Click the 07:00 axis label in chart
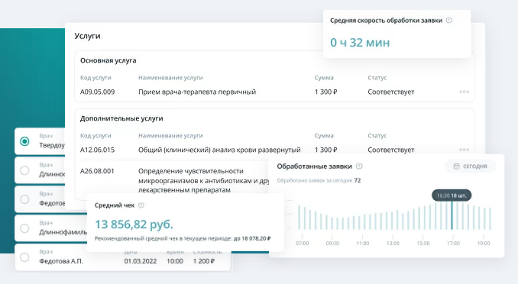518x284 pixels. coord(303,244)
